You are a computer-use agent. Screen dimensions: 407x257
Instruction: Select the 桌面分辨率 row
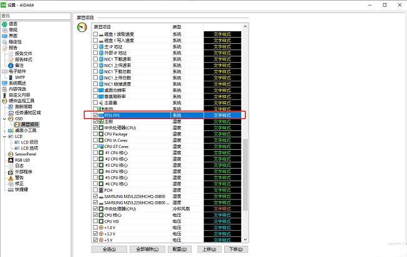click(167, 90)
